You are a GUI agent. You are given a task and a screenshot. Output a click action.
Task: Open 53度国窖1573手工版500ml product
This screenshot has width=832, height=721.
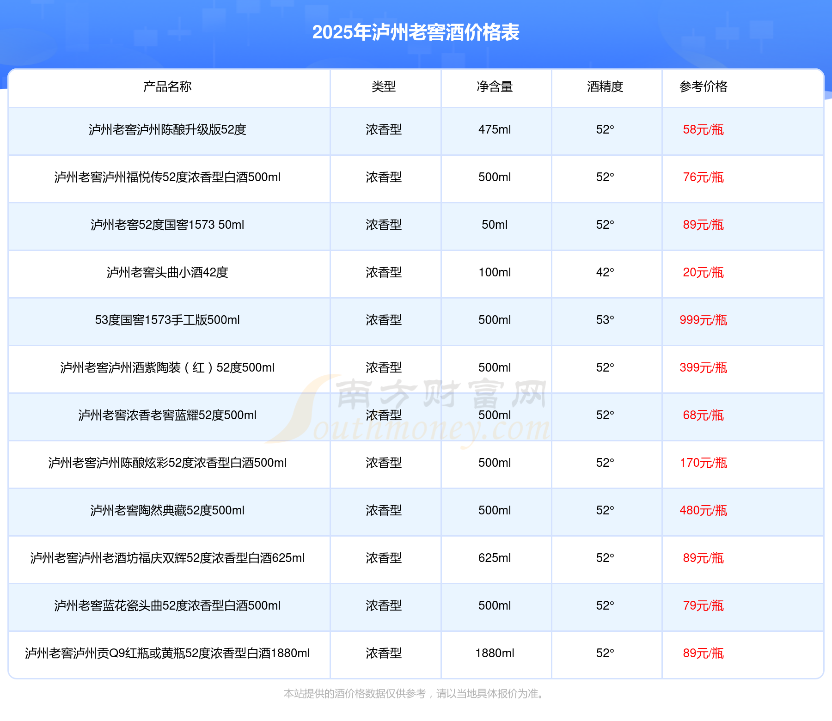[x=167, y=320]
